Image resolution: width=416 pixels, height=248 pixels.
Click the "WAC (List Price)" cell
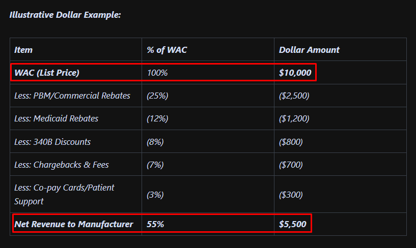click(47, 73)
